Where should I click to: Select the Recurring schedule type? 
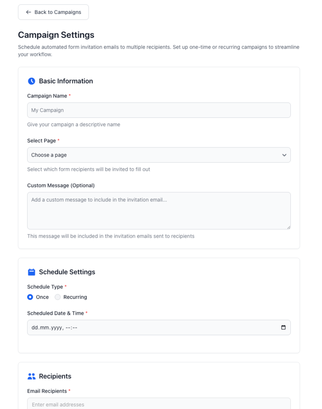[58, 297]
